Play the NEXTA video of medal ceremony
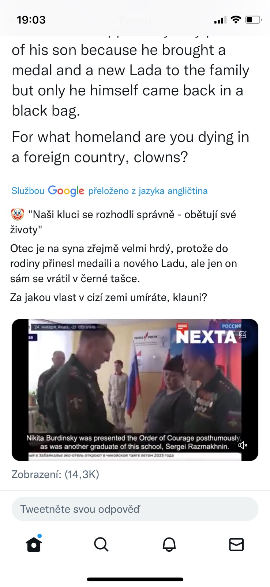 click(135, 390)
